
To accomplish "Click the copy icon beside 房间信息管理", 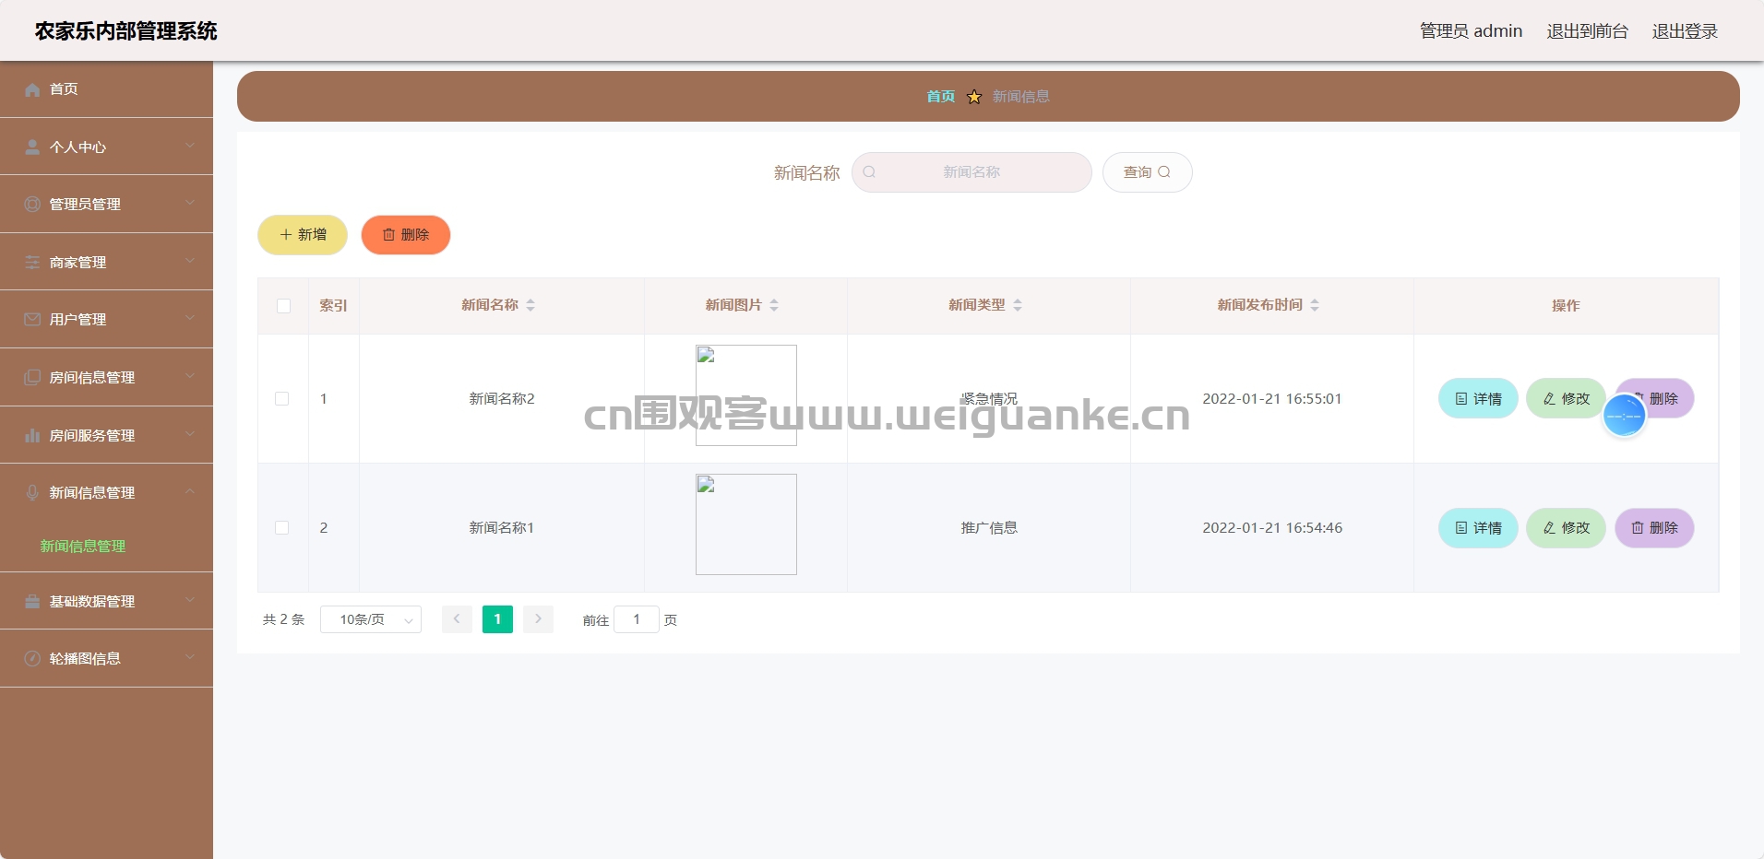I will click(32, 378).
